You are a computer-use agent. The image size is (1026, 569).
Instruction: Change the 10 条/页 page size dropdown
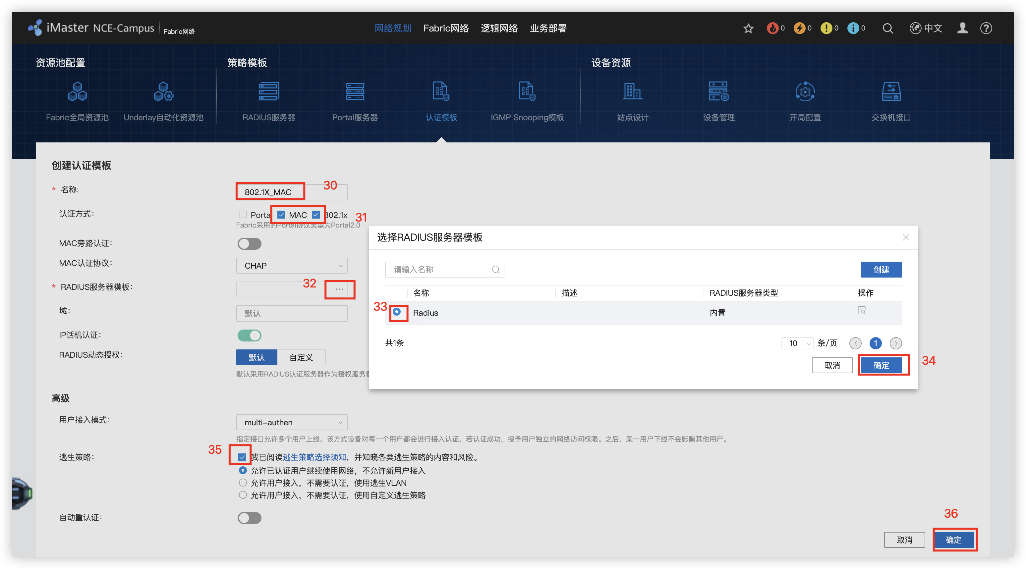[797, 343]
